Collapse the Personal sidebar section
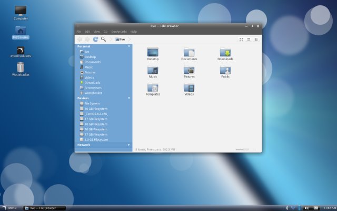Image resolution: width=337 pixels, height=211 pixels. [x=129, y=46]
